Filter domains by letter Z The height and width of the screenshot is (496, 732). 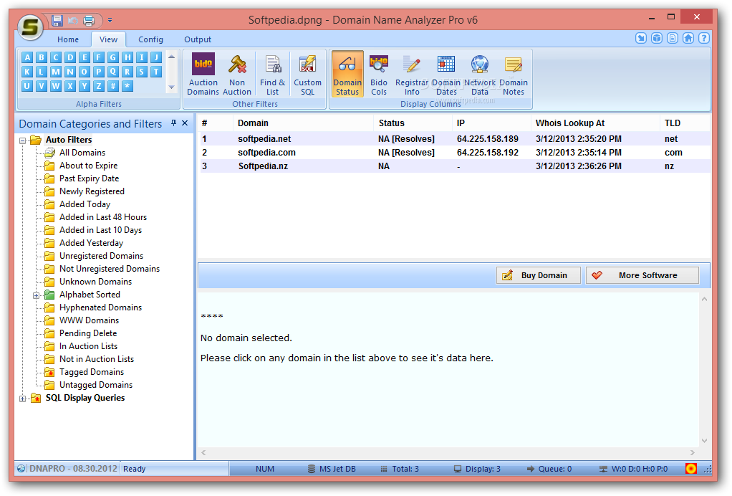pos(99,86)
